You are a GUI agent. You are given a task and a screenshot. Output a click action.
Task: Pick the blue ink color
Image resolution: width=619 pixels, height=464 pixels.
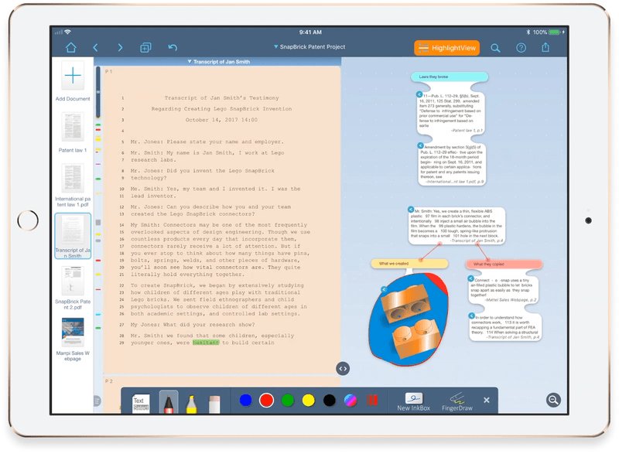[x=245, y=400]
